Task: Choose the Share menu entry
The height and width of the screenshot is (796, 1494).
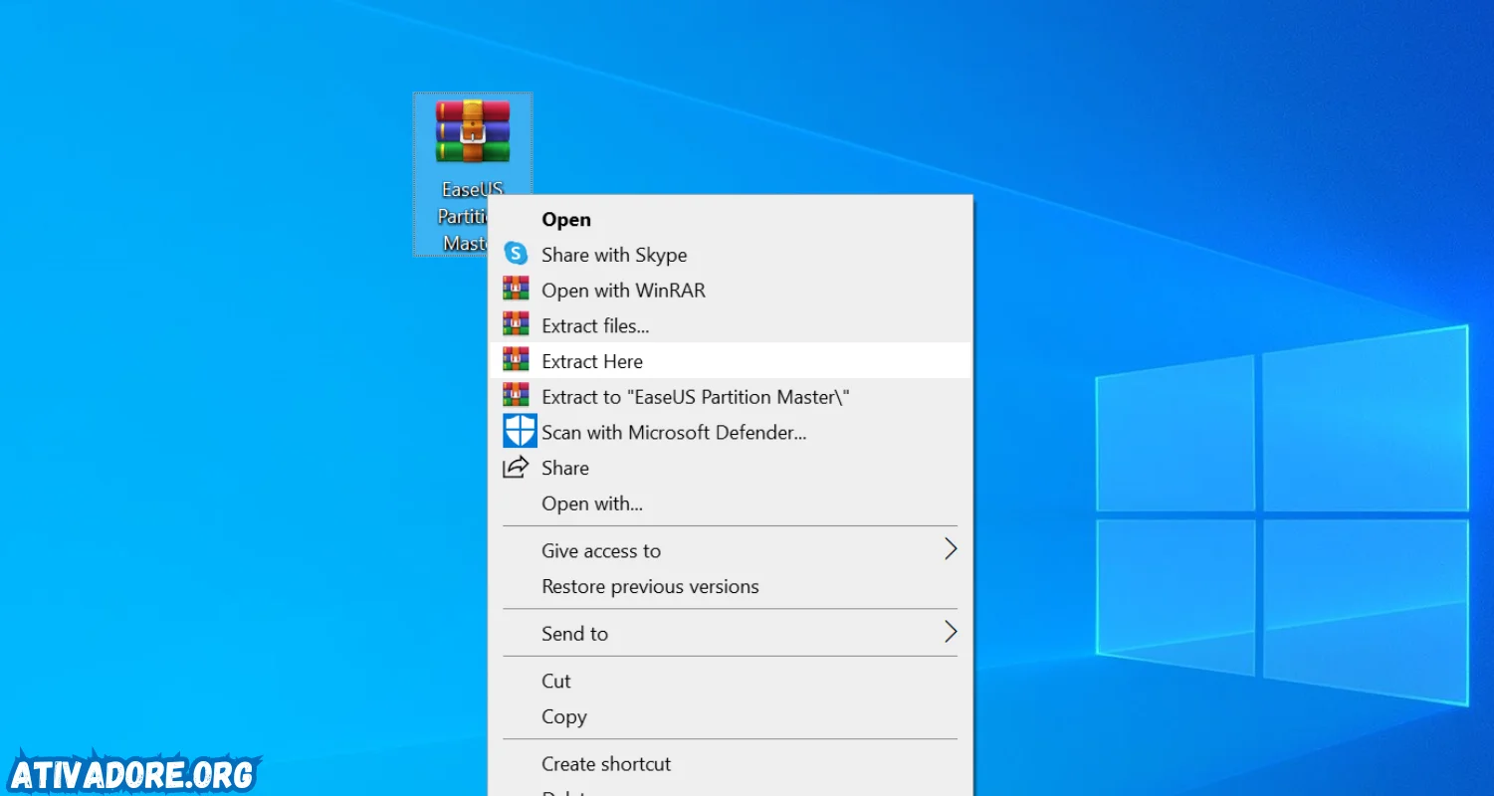Action: (731, 468)
